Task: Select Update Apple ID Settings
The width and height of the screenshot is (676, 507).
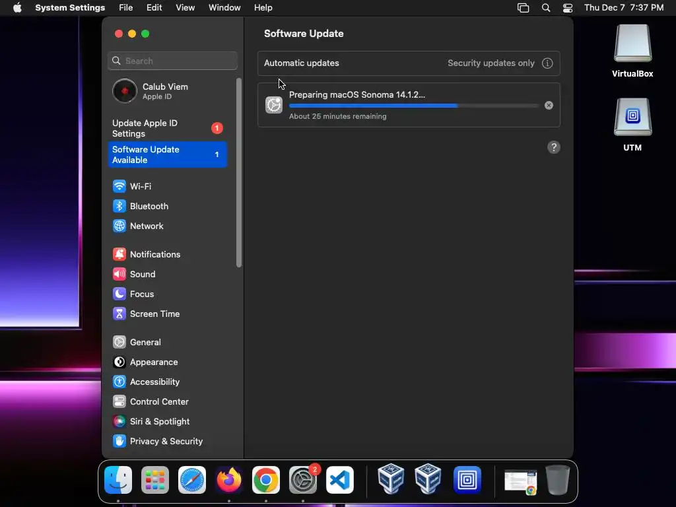Action: [167, 129]
